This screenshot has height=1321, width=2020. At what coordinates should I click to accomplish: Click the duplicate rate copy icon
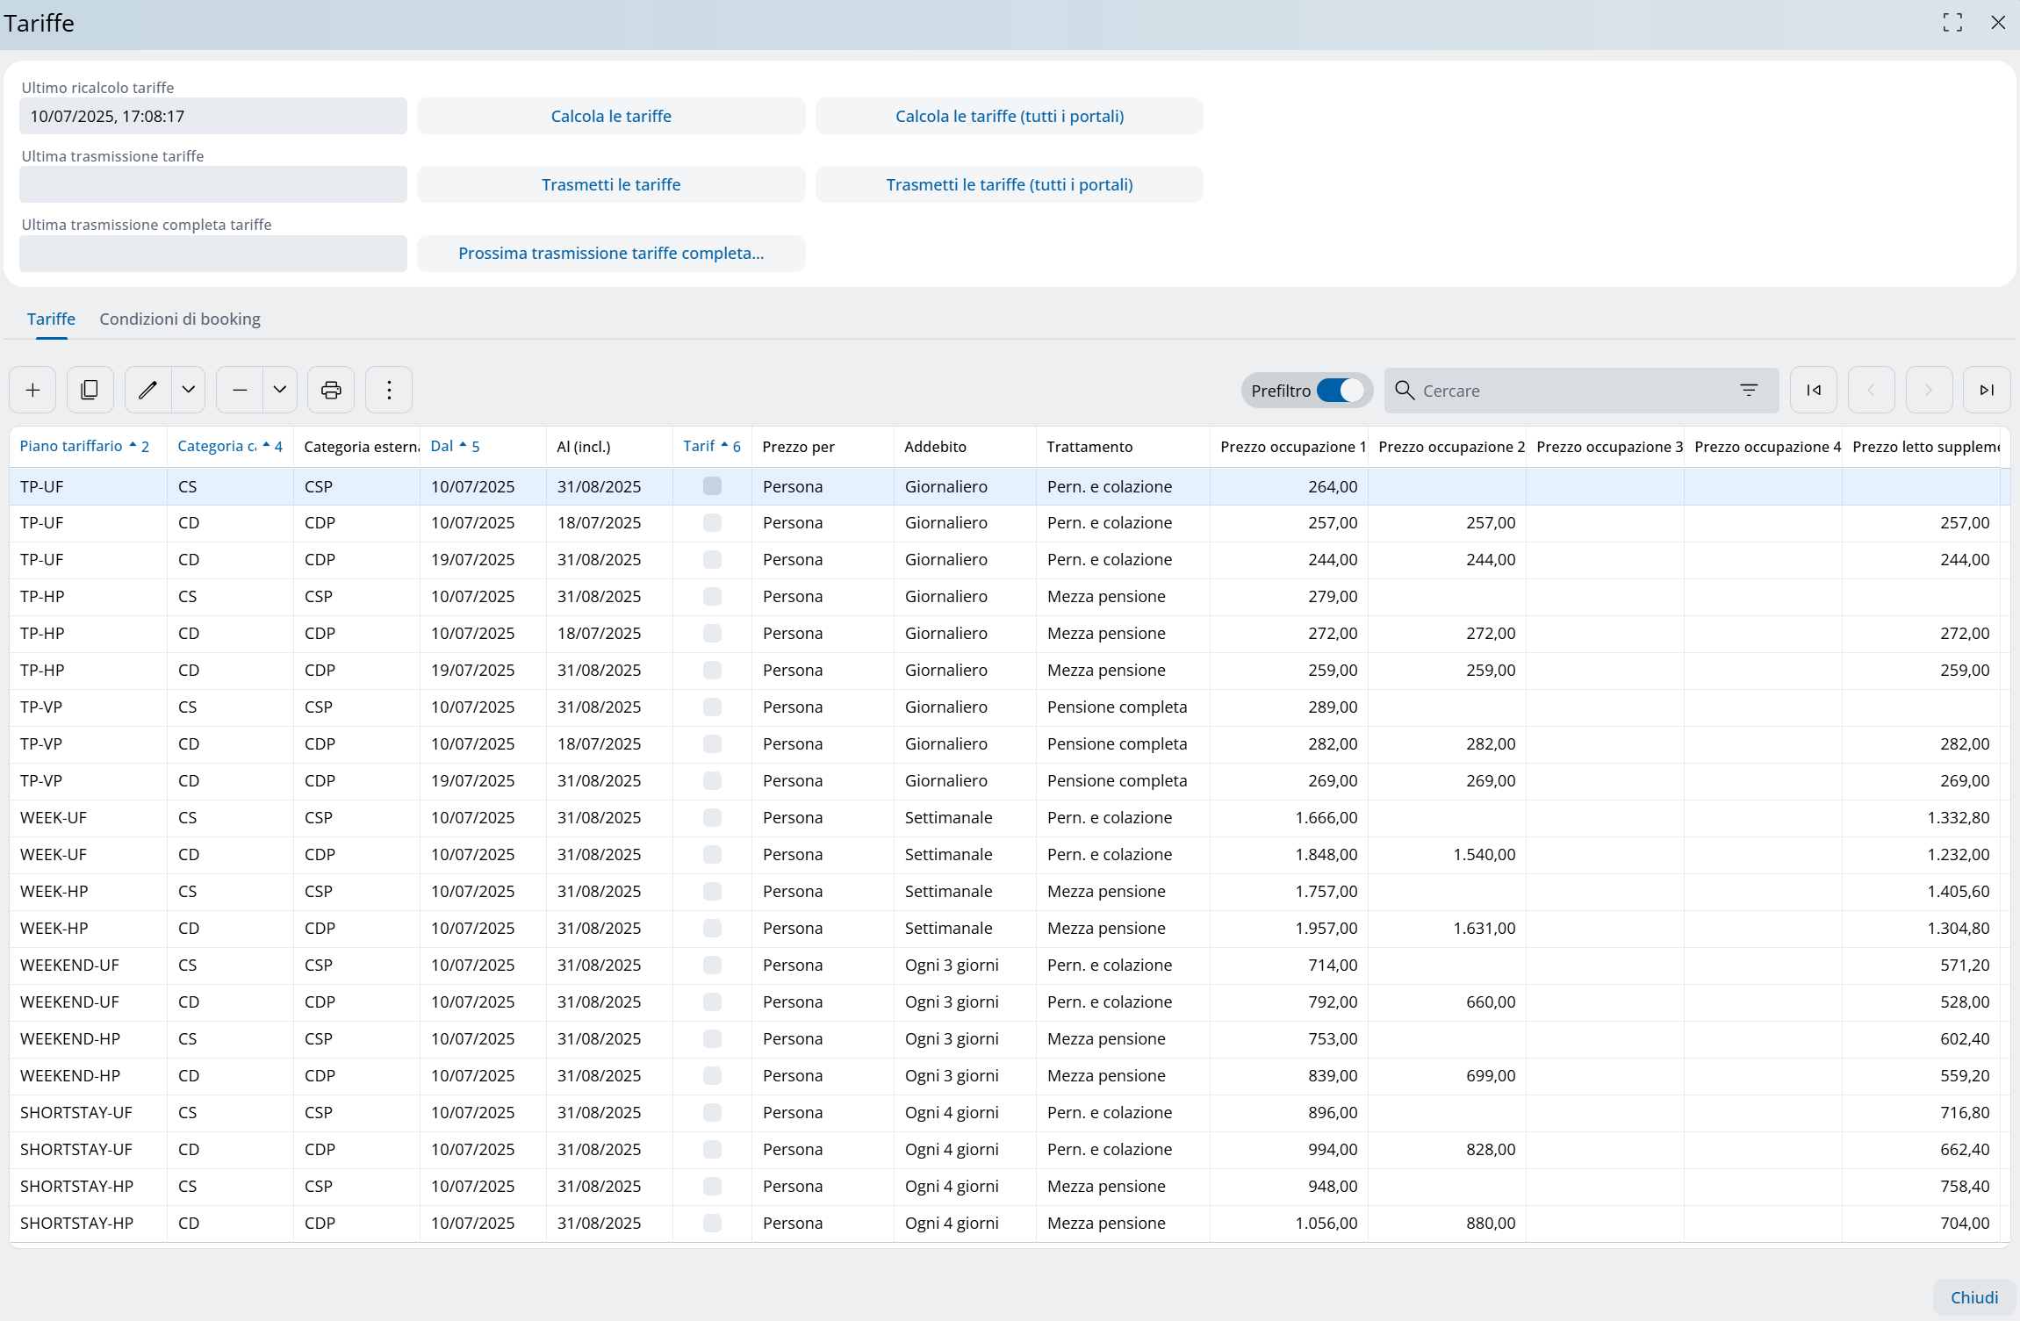click(90, 390)
